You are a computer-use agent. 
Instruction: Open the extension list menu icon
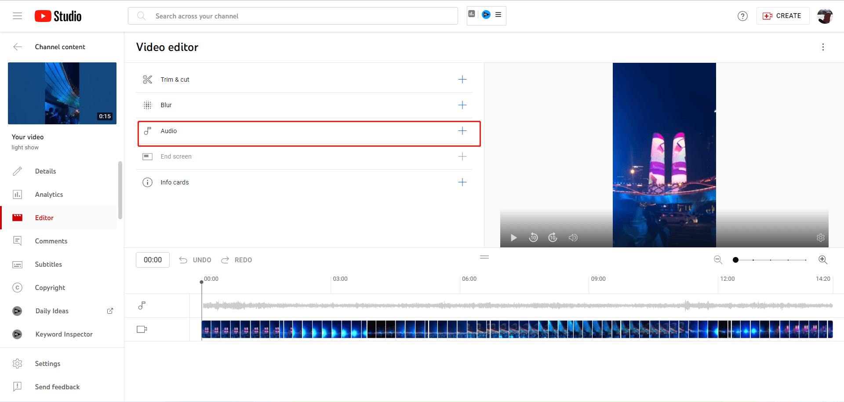tap(498, 14)
